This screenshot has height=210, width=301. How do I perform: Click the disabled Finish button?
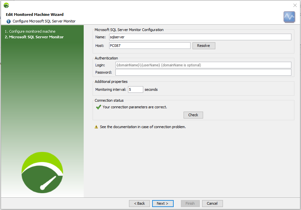tap(190, 203)
